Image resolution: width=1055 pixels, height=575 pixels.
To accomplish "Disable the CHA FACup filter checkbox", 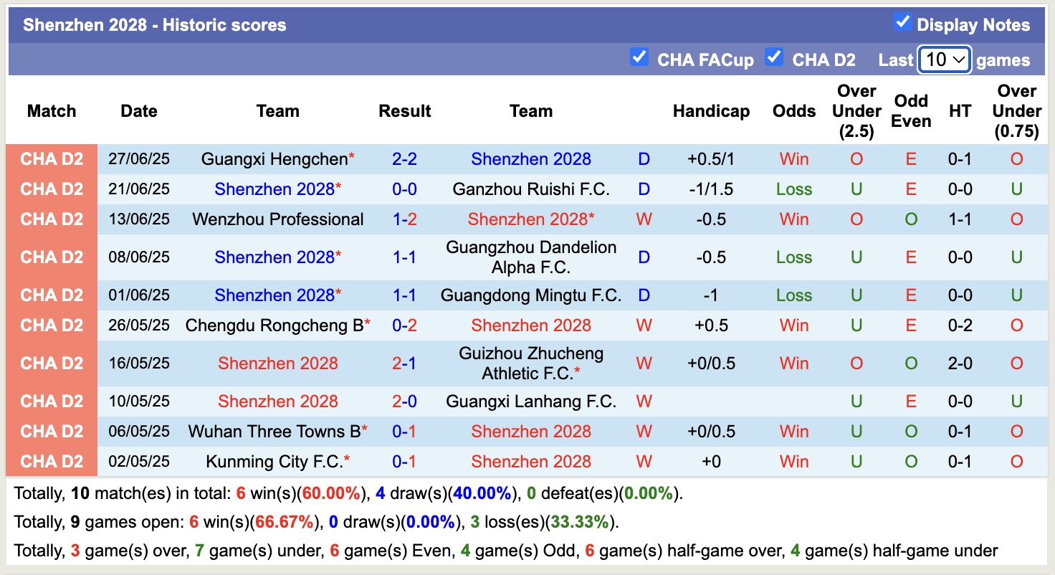I will click(x=639, y=59).
